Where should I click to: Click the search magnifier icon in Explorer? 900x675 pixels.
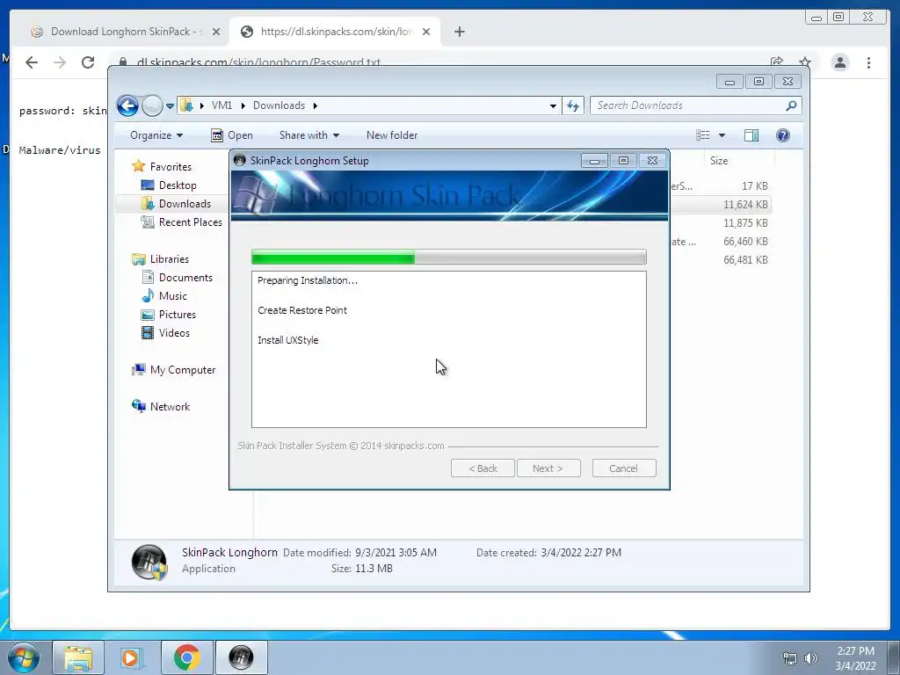coord(791,105)
